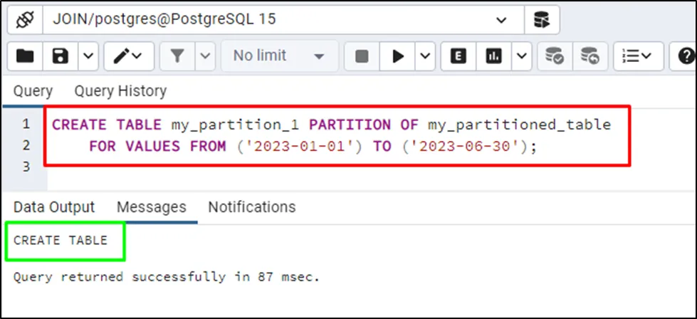Click line number 1 in gutter
697x319 pixels.
26,124
